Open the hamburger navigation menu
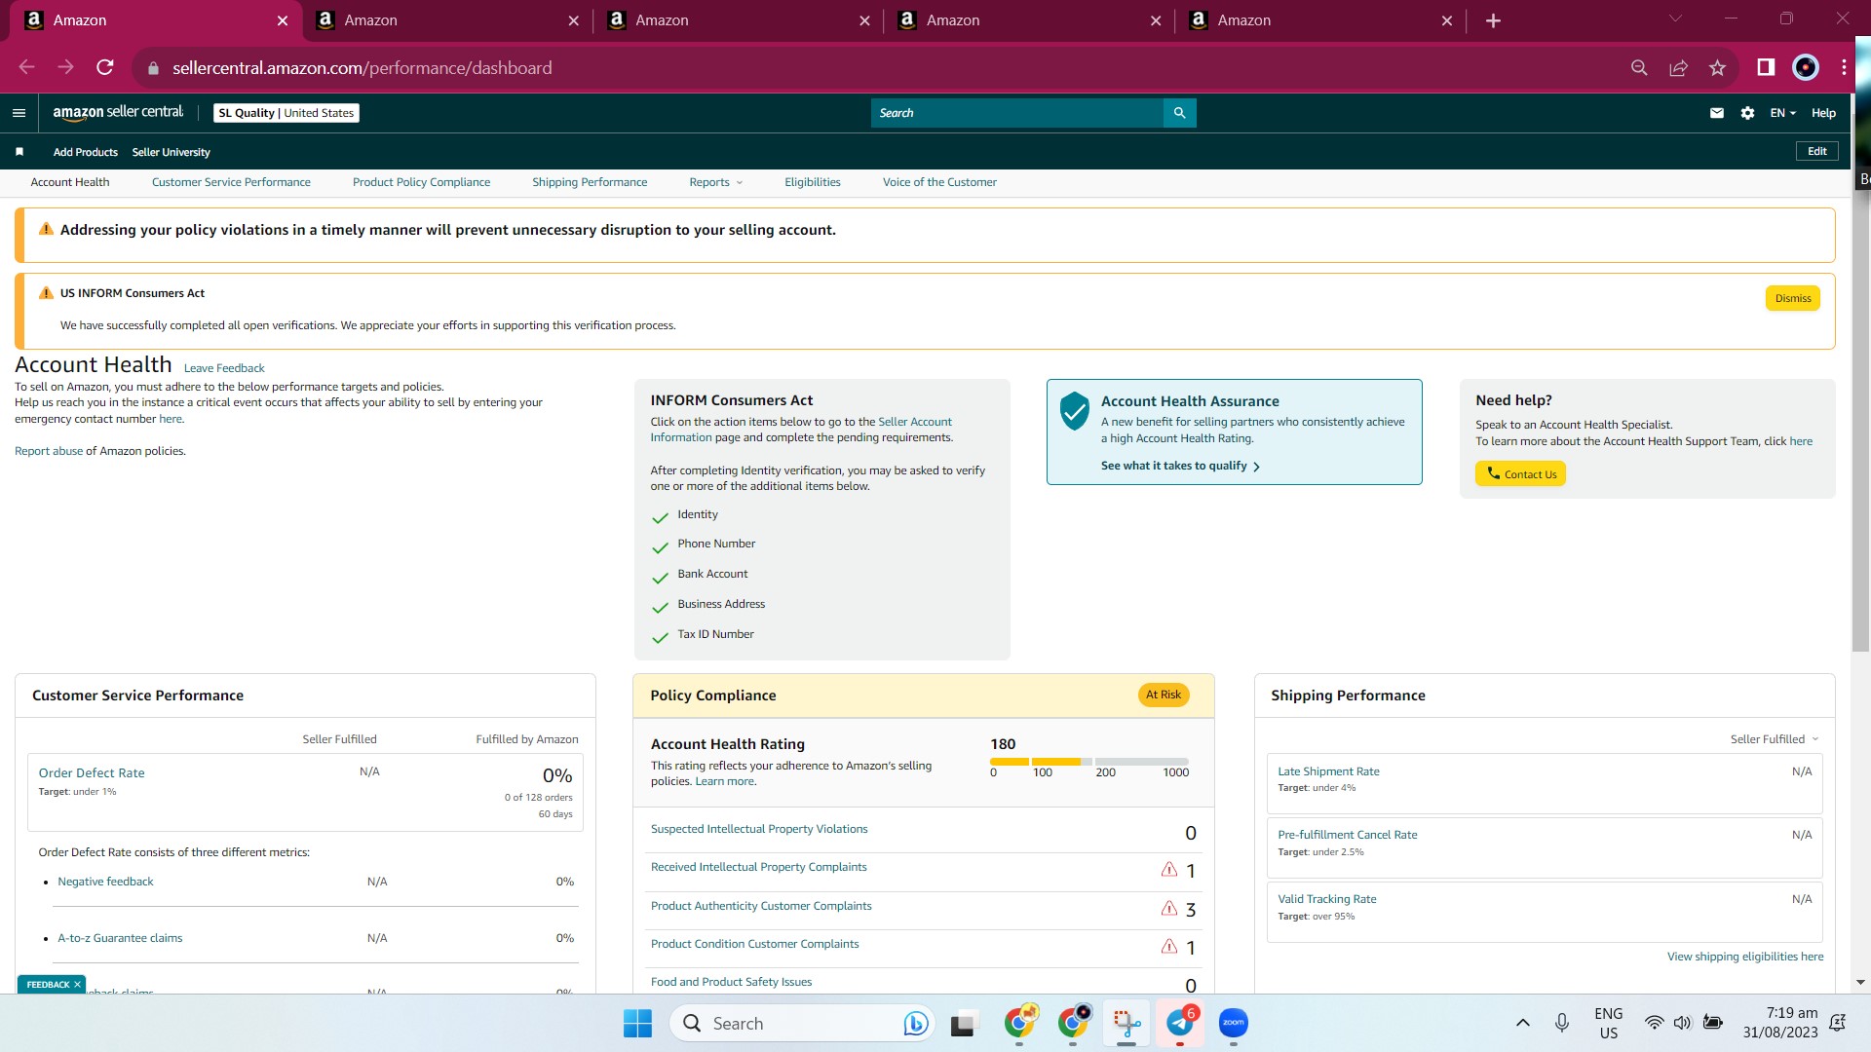 point(19,113)
